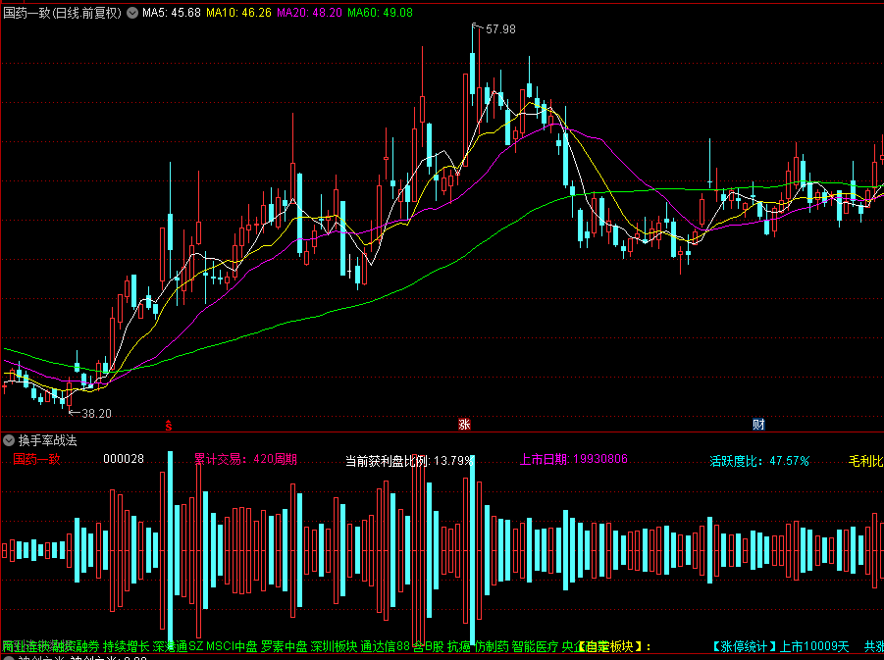Expand the dropdown next to 国药一致 chart title
Screen dimensions: 884x660
click(131, 13)
